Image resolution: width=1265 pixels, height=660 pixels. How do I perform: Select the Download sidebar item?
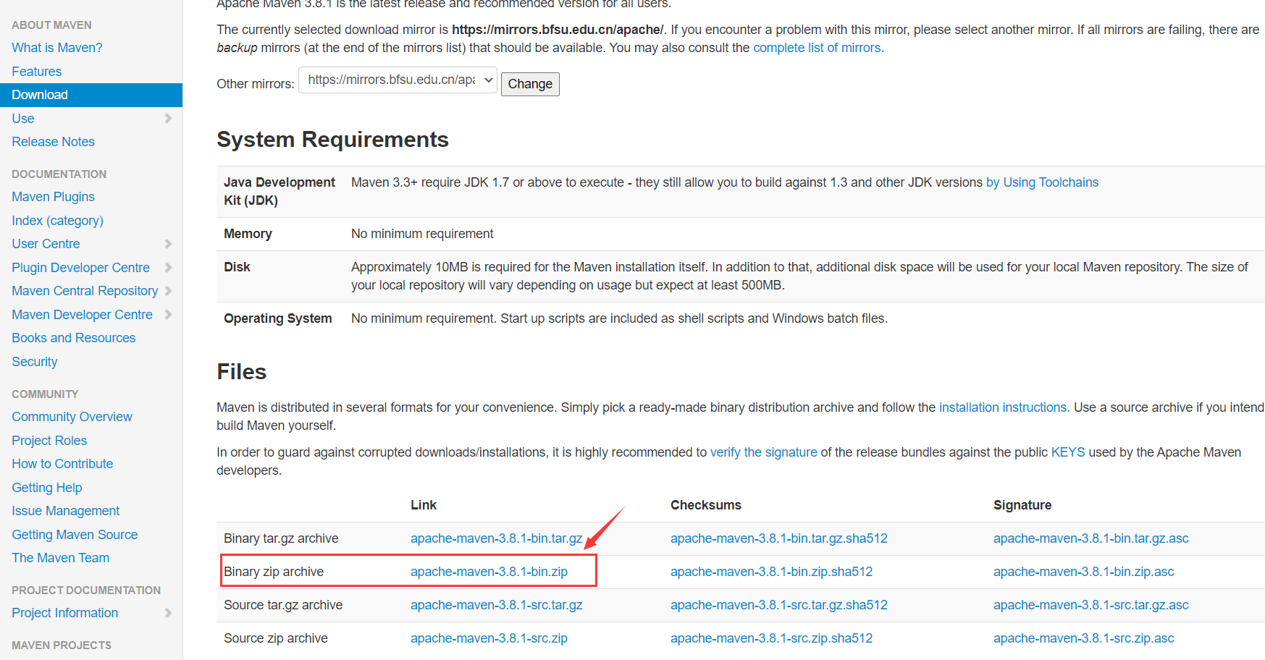coord(91,95)
